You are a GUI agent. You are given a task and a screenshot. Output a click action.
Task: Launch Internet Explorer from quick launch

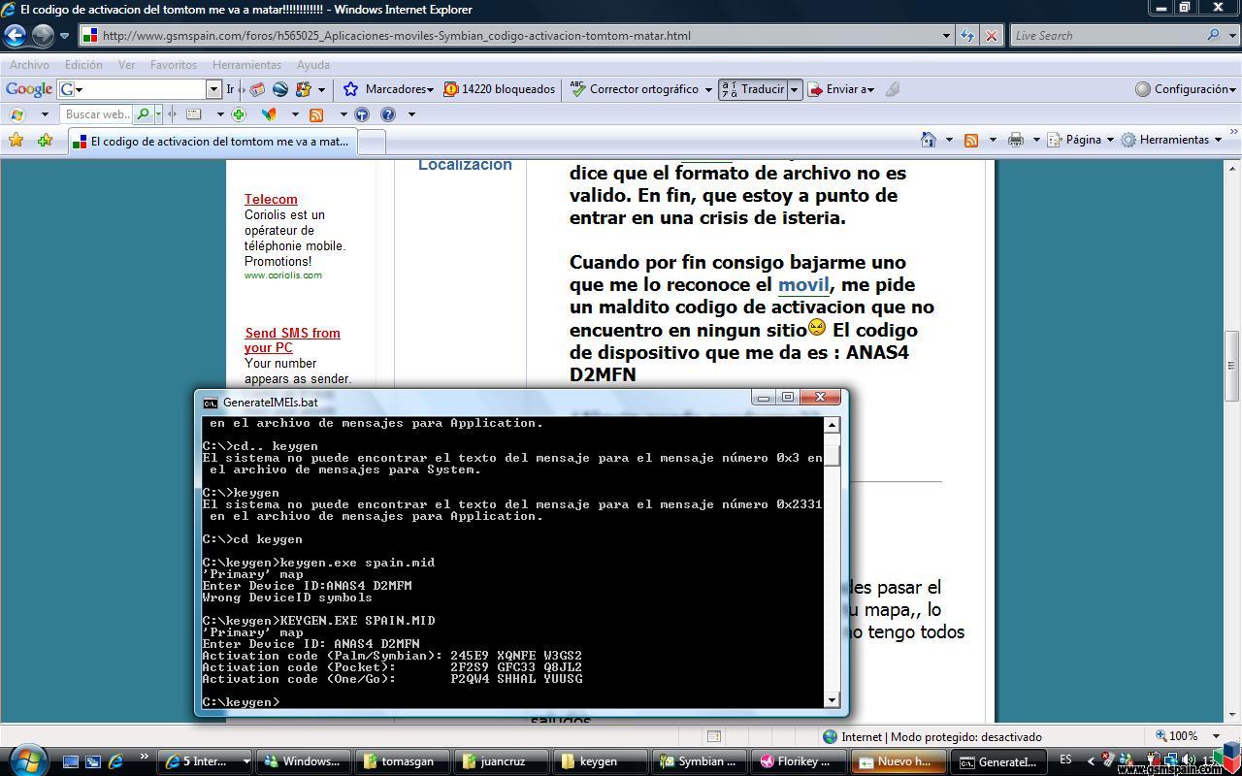point(115,761)
